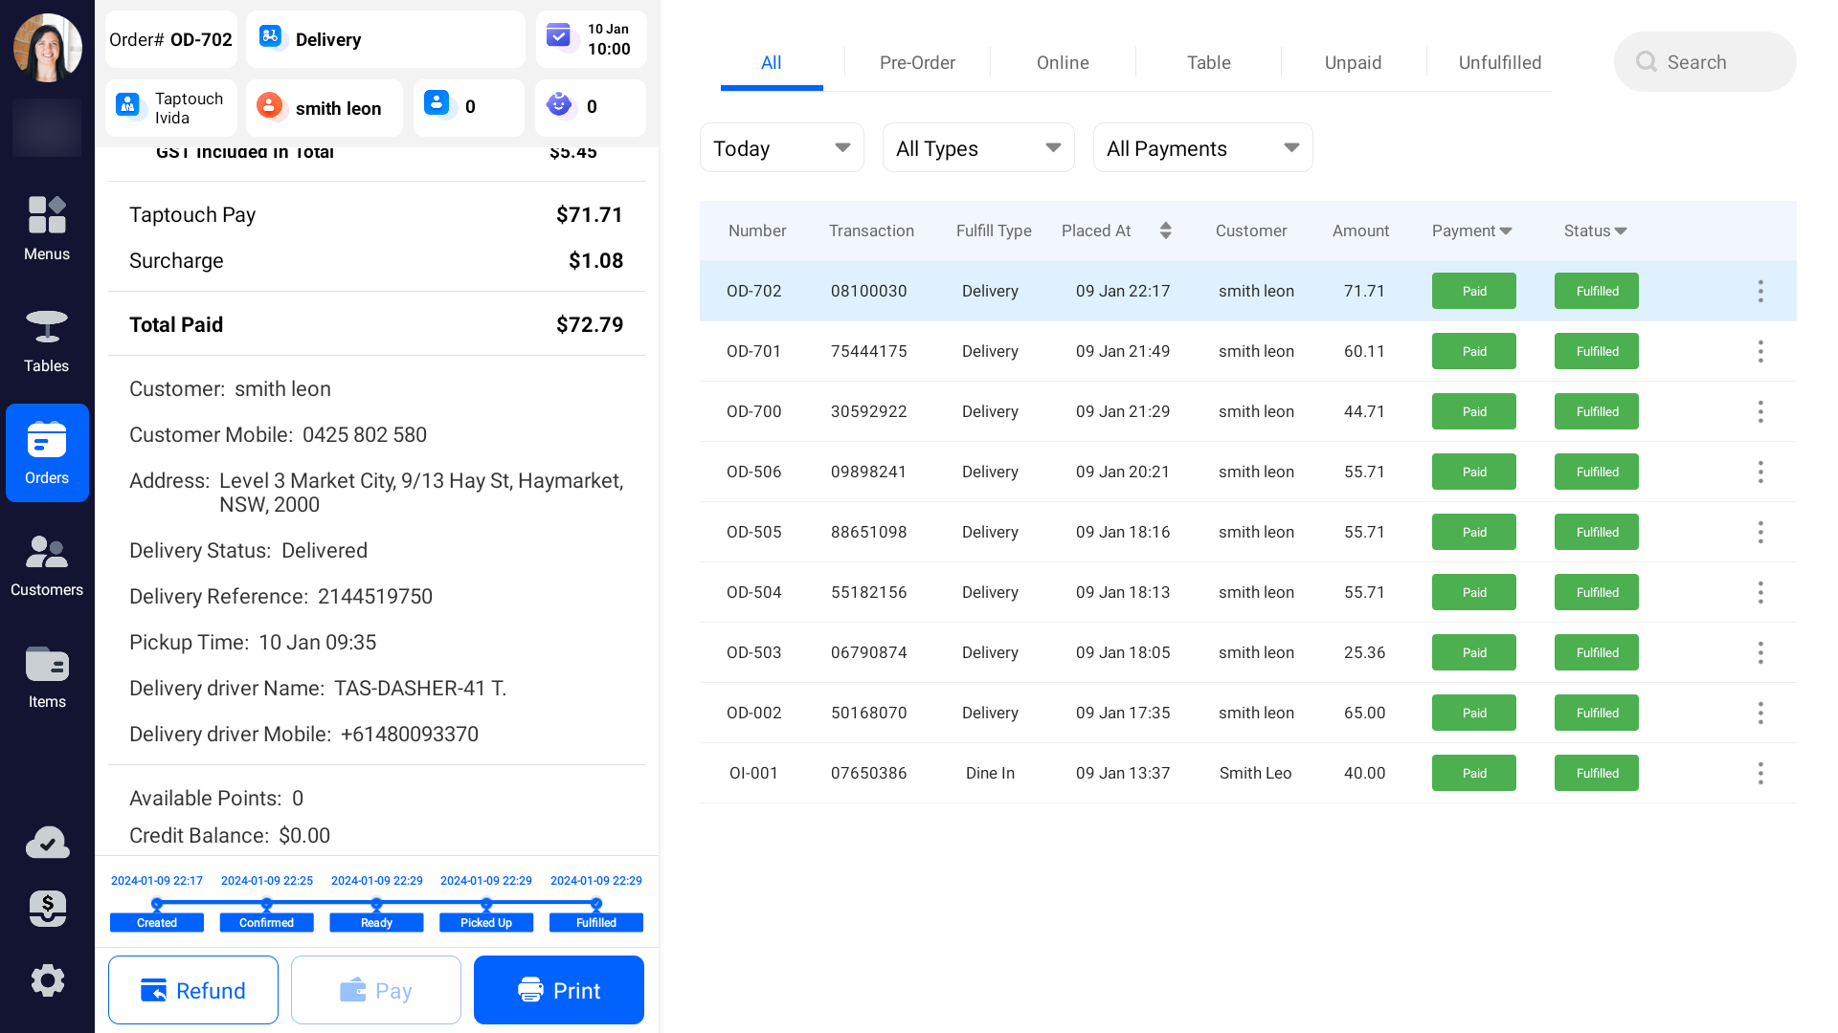Click the Total Paid $72.79 line
The width and height of the screenshot is (1838, 1033).
click(376, 324)
